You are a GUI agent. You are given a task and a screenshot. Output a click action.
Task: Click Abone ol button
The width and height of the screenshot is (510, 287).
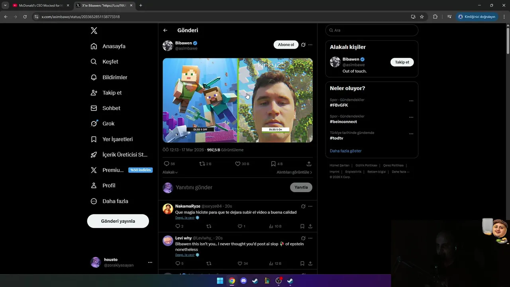pos(286,45)
